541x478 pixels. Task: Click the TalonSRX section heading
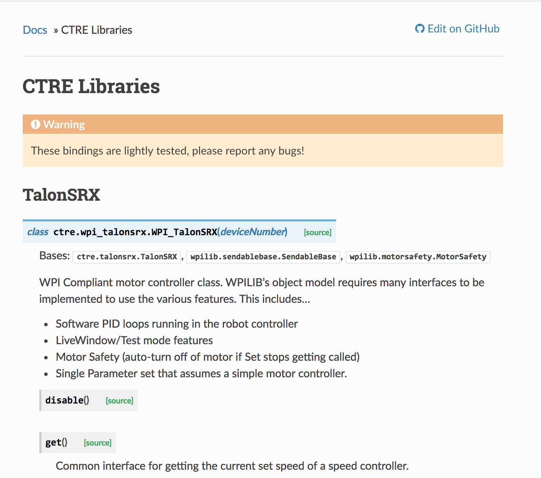point(61,195)
